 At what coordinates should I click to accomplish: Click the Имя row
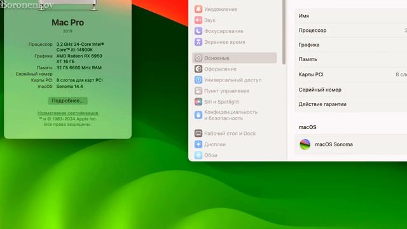[x=351, y=16]
